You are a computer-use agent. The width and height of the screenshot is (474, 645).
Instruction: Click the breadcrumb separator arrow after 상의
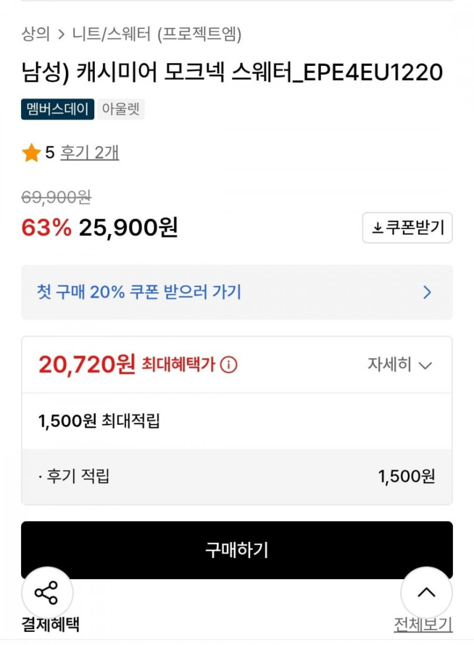(61, 35)
